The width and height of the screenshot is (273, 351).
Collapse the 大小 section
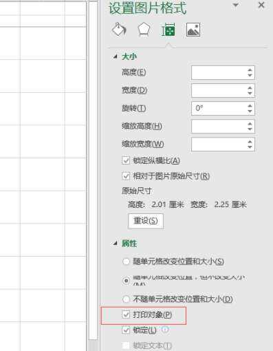click(x=116, y=56)
